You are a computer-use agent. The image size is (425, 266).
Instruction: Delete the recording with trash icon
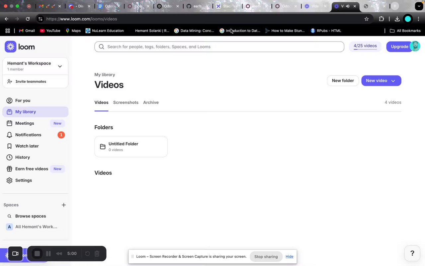coord(97,254)
